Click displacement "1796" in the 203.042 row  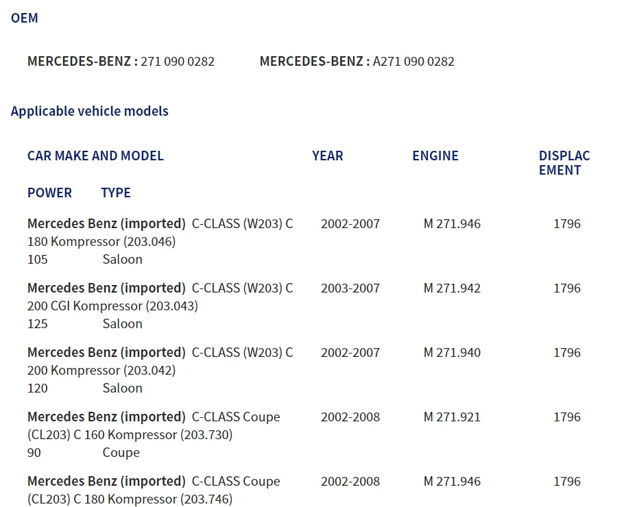567,353
